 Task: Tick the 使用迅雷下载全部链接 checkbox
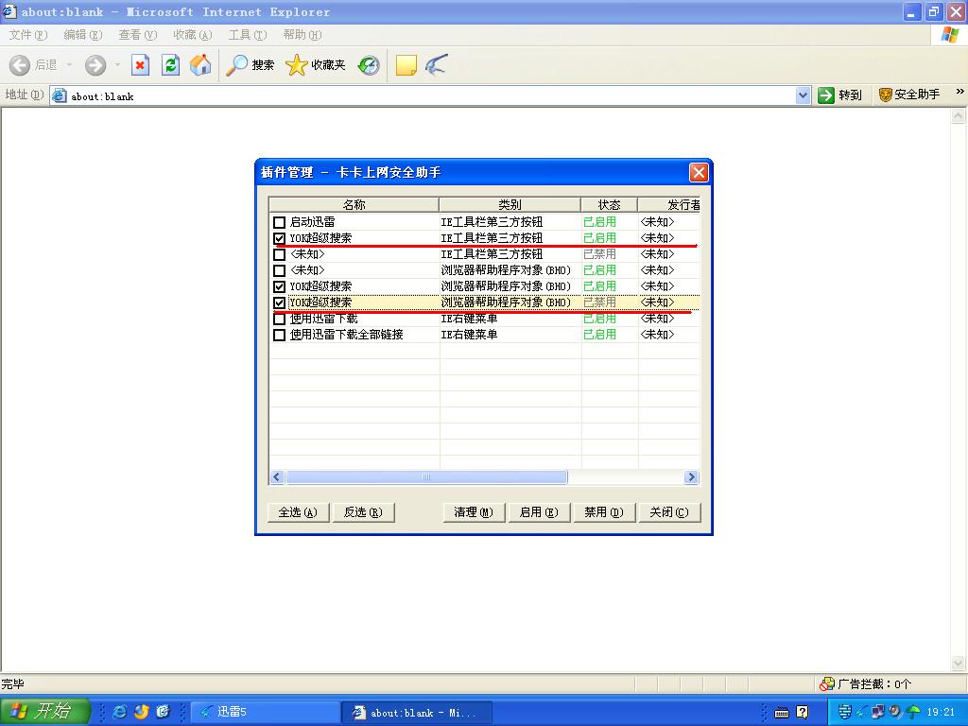(x=280, y=335)
